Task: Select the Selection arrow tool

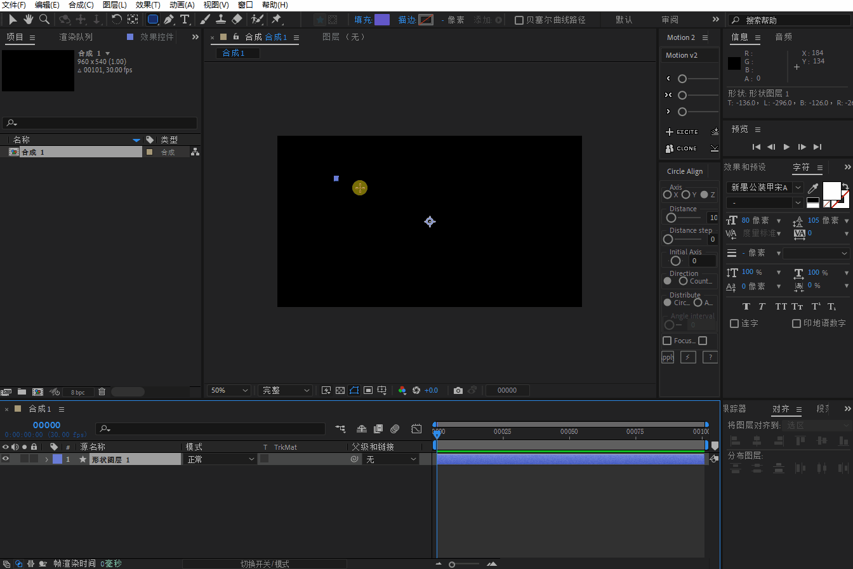Action: (13, 20)
